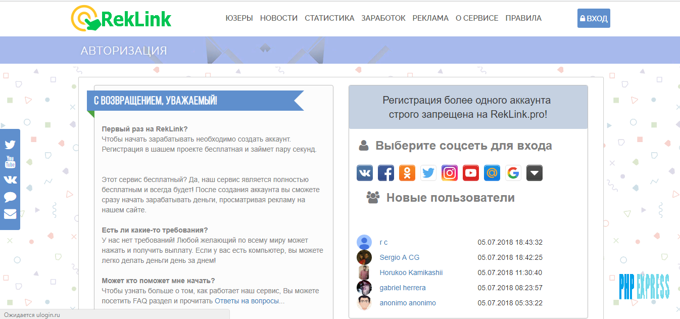Image resolution: width=680 pixels, height=319 pixels.
Task: Open user profile gabriel herrera
Action: (x=403, y=288)
